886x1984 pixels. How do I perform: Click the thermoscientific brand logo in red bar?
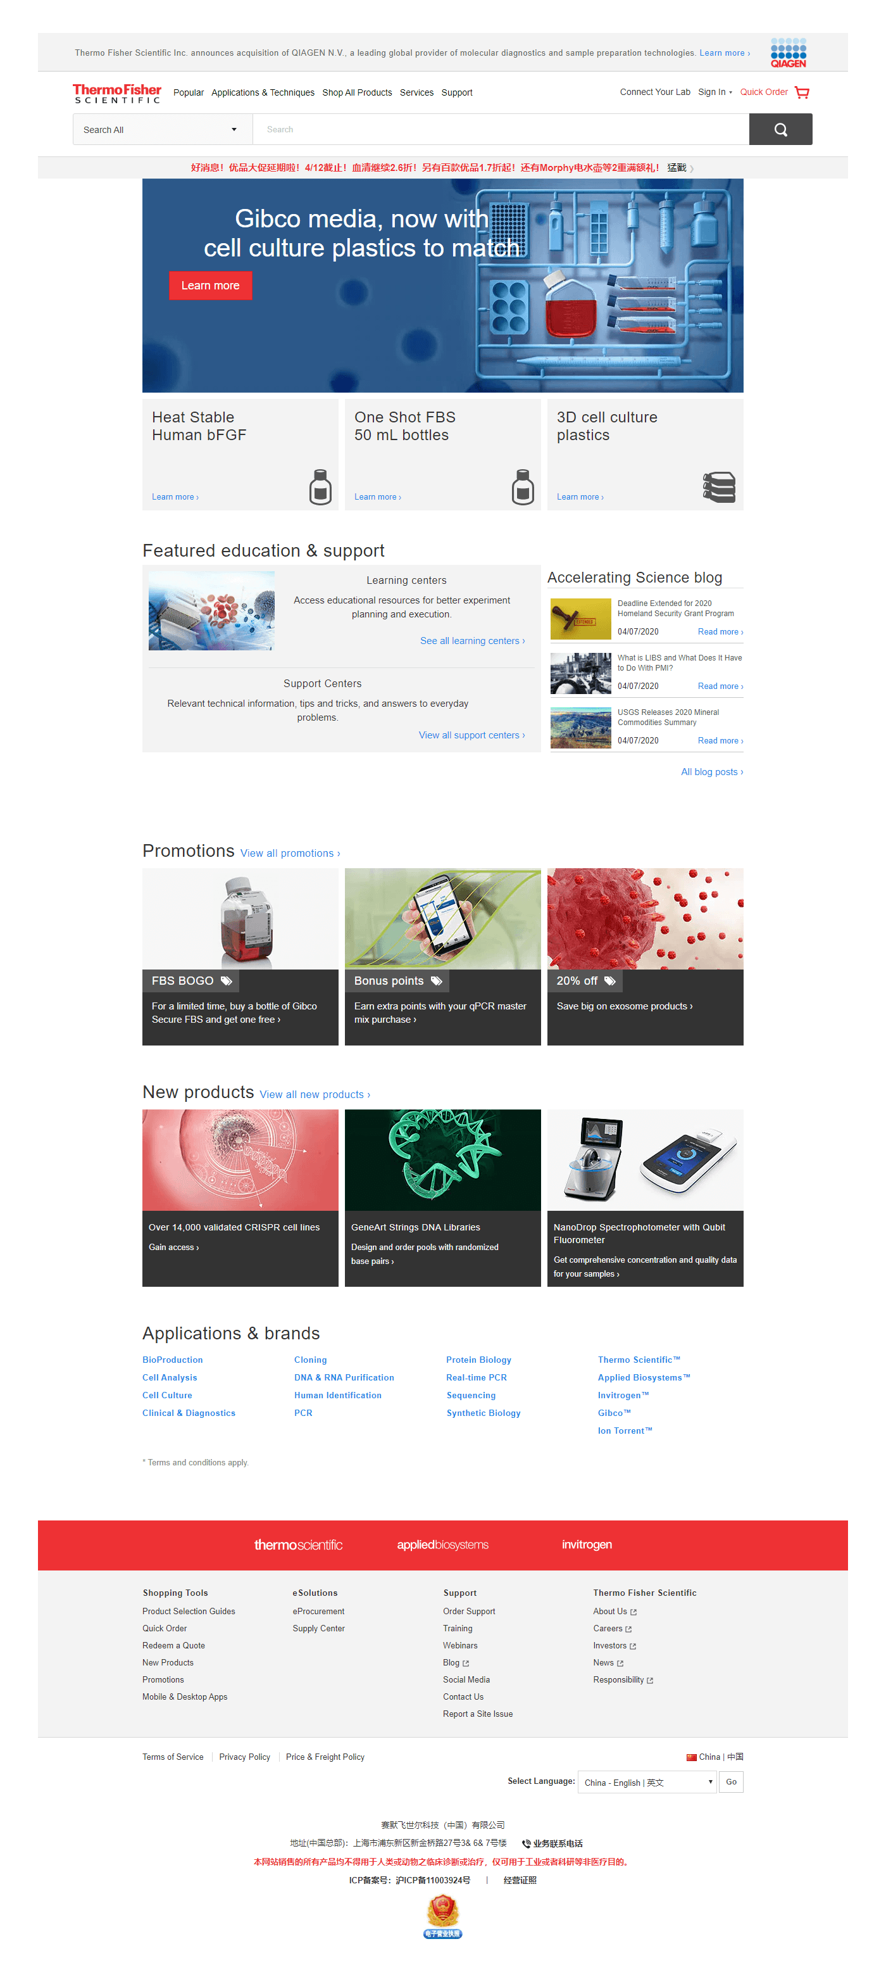click(x=298, y=1545)
